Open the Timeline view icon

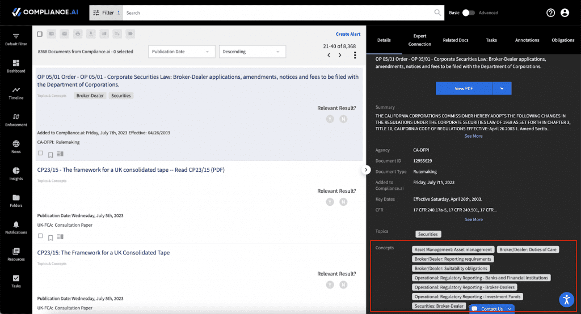[16, 90]
